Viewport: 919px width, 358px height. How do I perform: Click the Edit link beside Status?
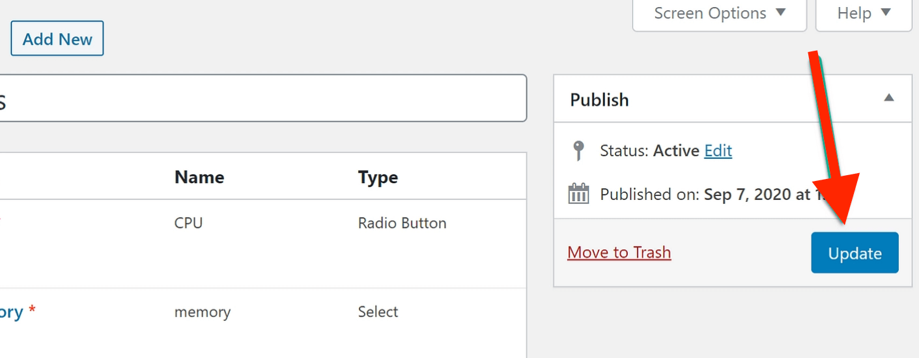coord(718,151)
